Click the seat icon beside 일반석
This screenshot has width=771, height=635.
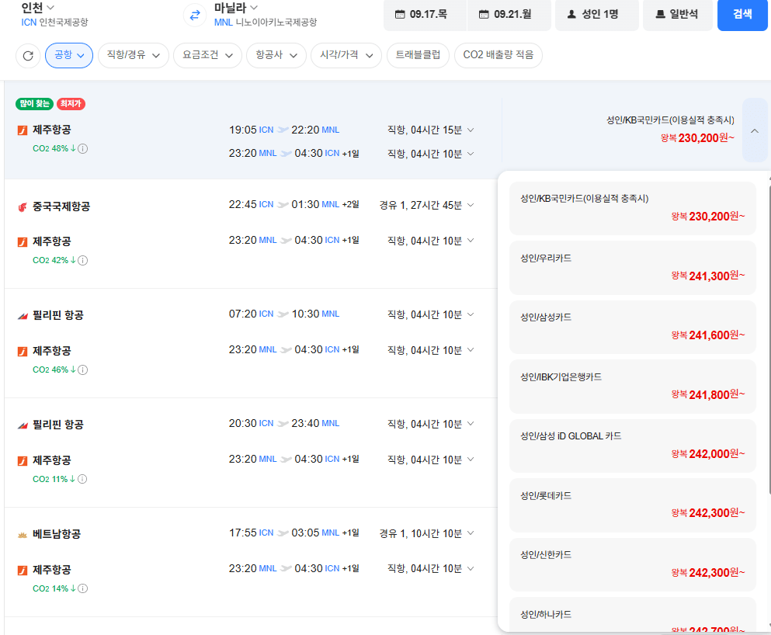[661, 14]
